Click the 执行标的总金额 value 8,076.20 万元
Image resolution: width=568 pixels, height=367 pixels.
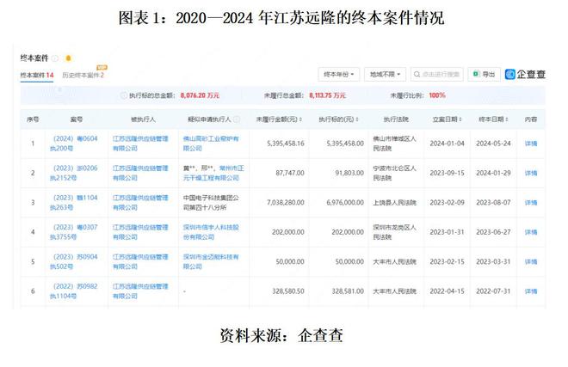[200, 95]
